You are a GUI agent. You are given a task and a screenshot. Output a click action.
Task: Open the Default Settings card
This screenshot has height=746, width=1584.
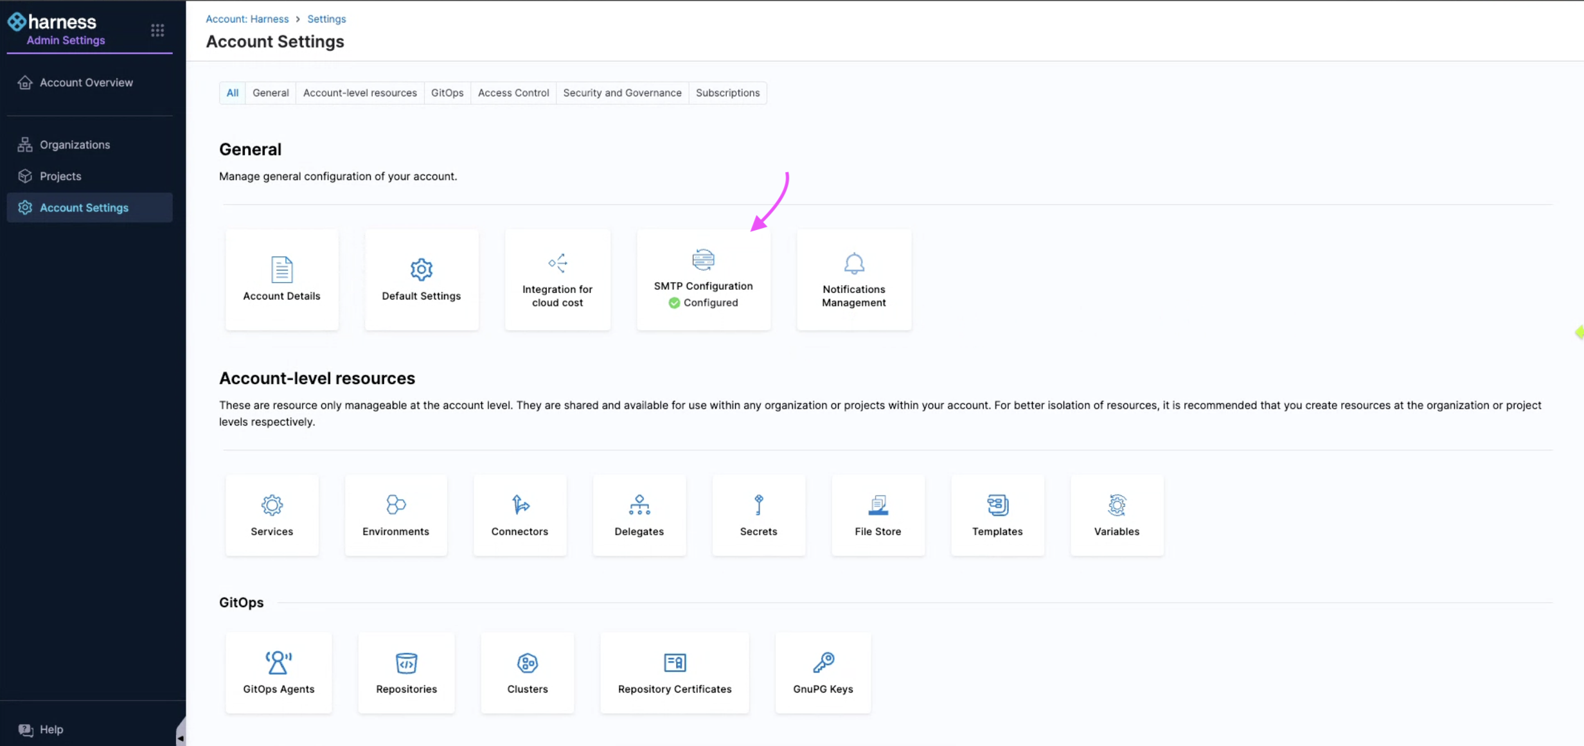point(421,280)
